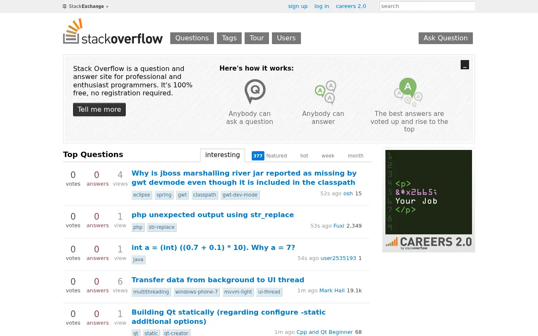Click the mvvm-light tag

(x=238, y=292)
